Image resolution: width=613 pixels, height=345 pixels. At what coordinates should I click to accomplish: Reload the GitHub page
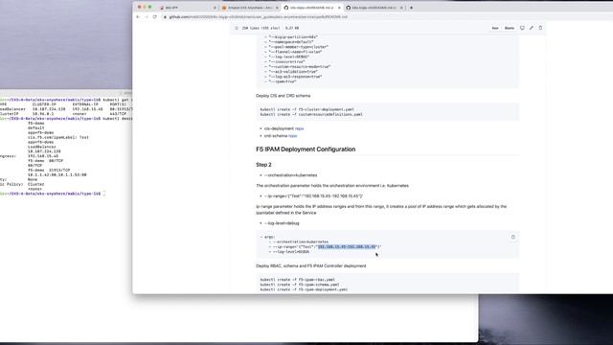coord(155,17)
